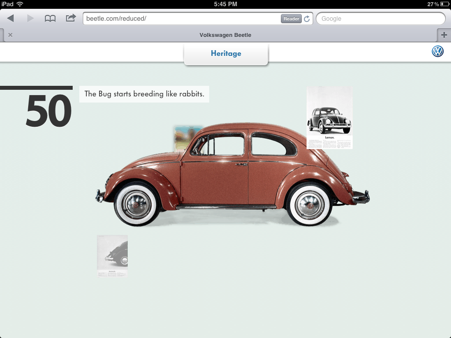Tap the Google search field
This screenshot has height=338, width=451.
tap(381, 19)
